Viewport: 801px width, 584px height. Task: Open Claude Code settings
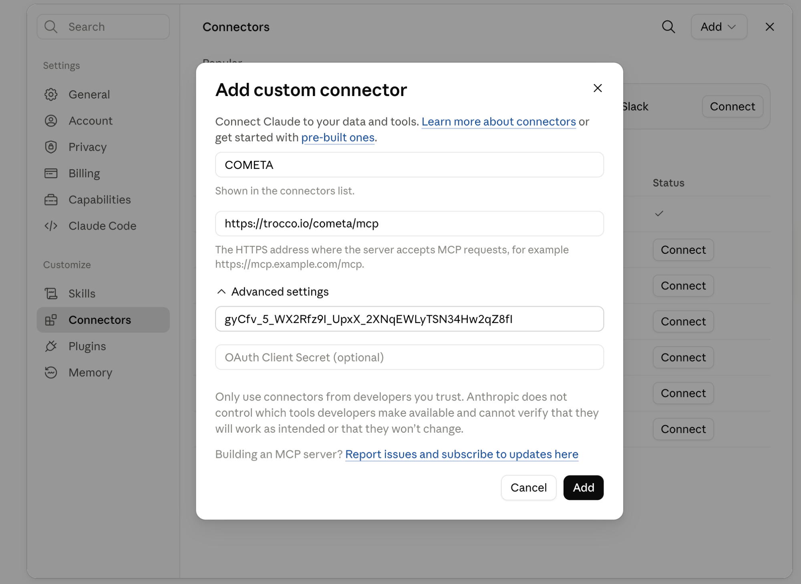[103, 226]
